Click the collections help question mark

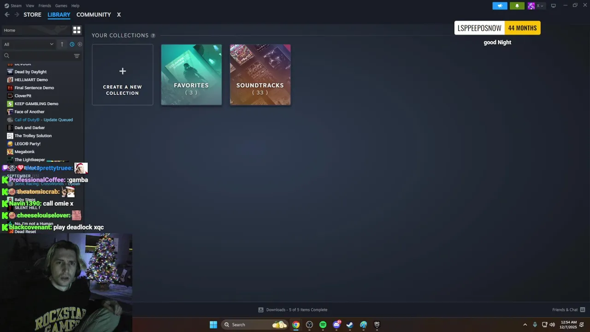(153, 36)
